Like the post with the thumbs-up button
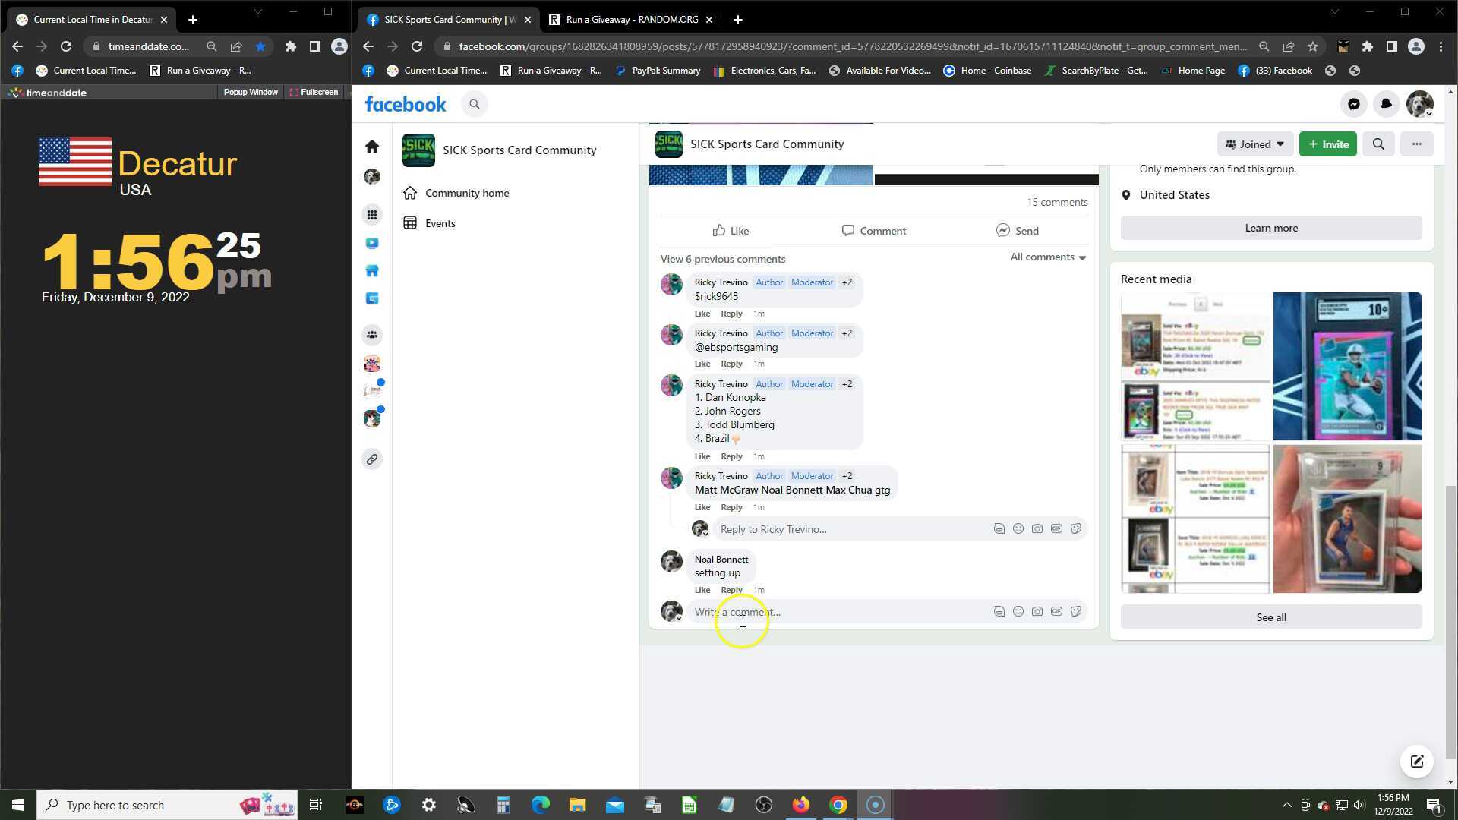This screenshot has width=1458, height=820. [731, 231]
